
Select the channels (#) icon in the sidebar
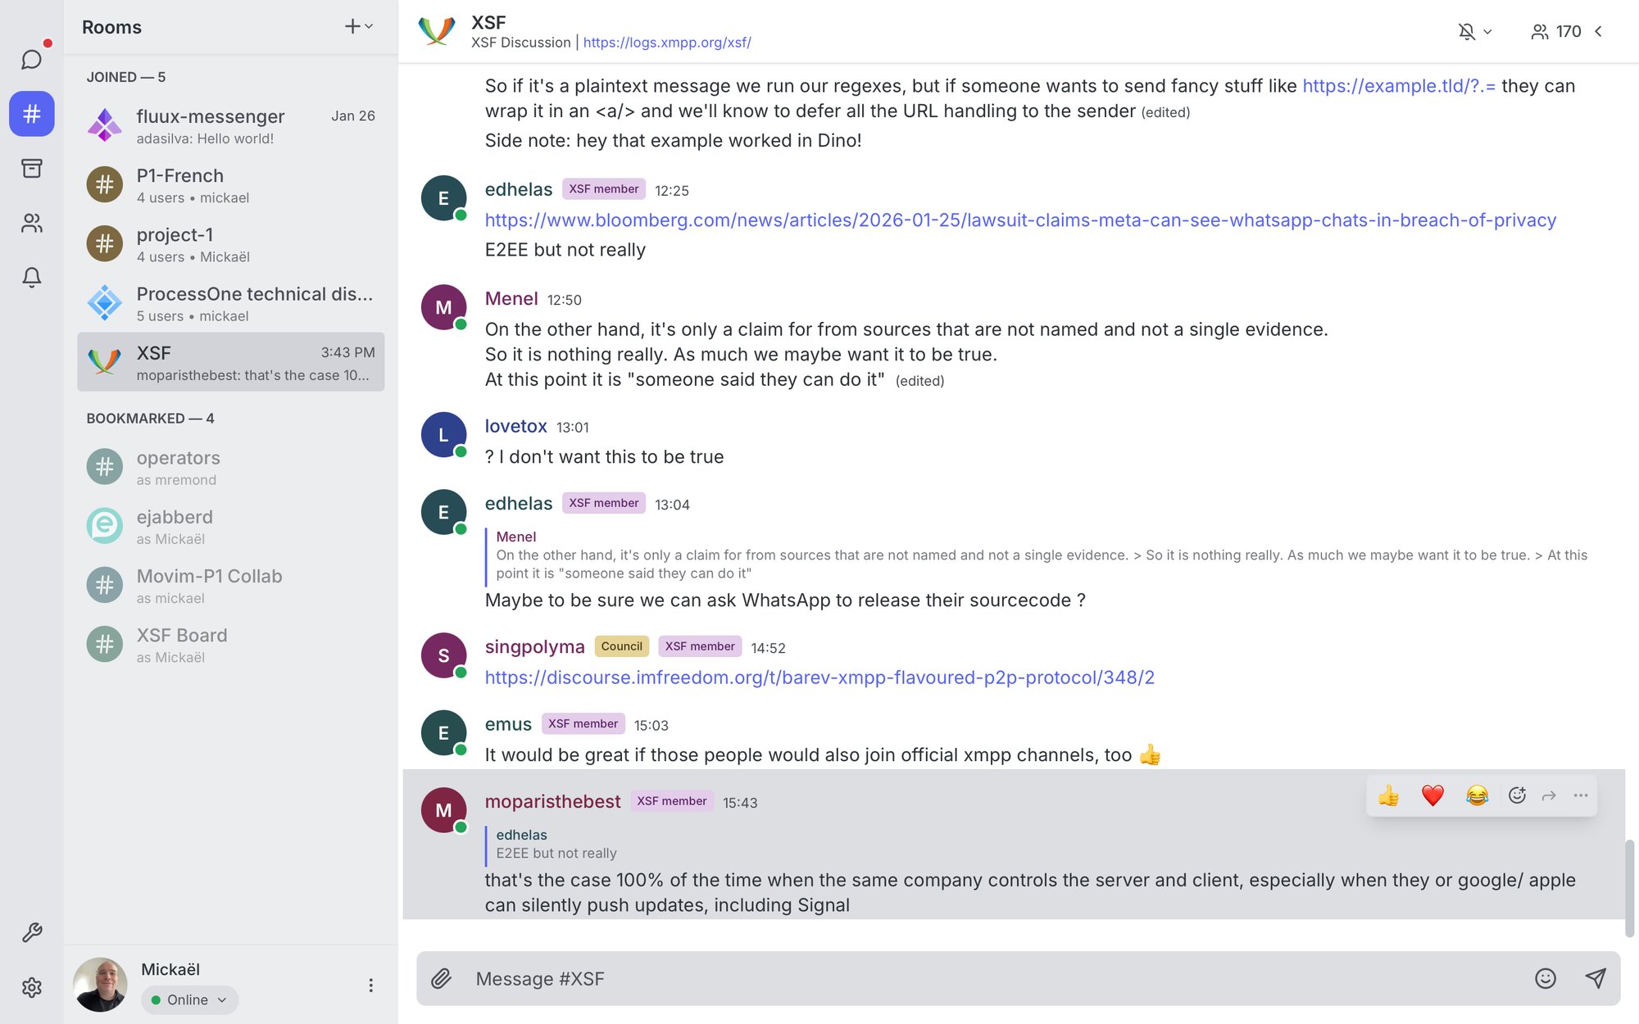point(31,114)
